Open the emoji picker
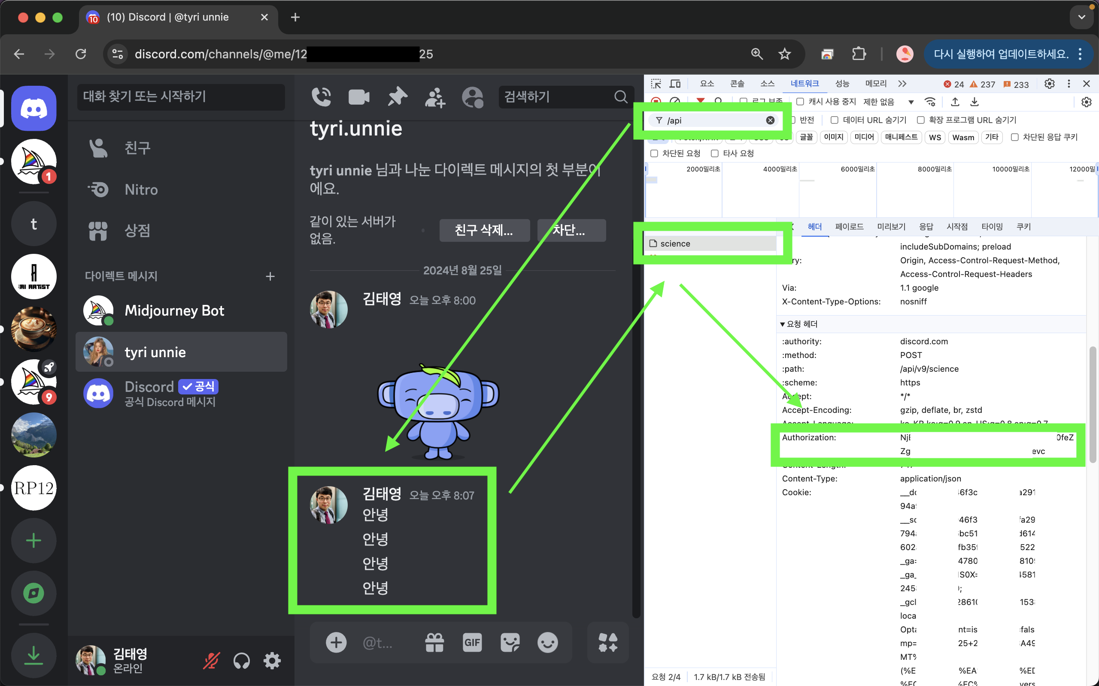 (548, 642)
